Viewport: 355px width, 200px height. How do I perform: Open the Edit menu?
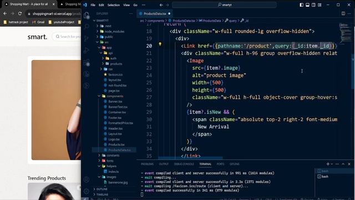[x=101, y=5]
